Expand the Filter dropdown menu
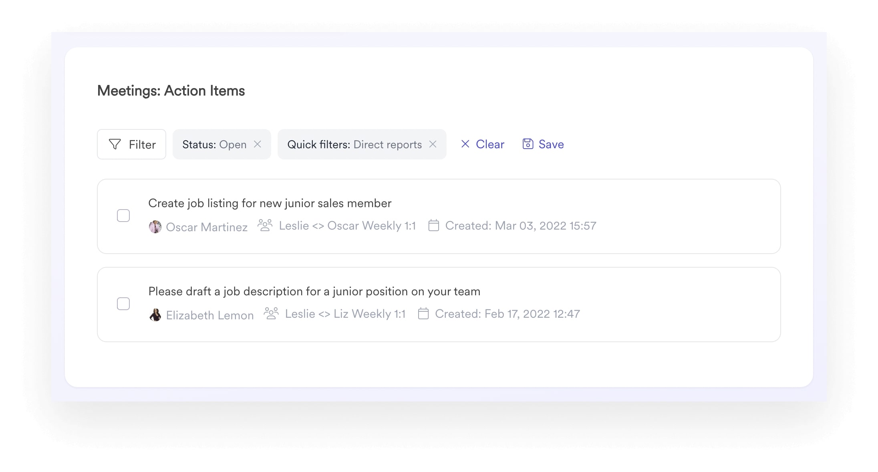This screenshot has width=878, height=472. (132, 143)
